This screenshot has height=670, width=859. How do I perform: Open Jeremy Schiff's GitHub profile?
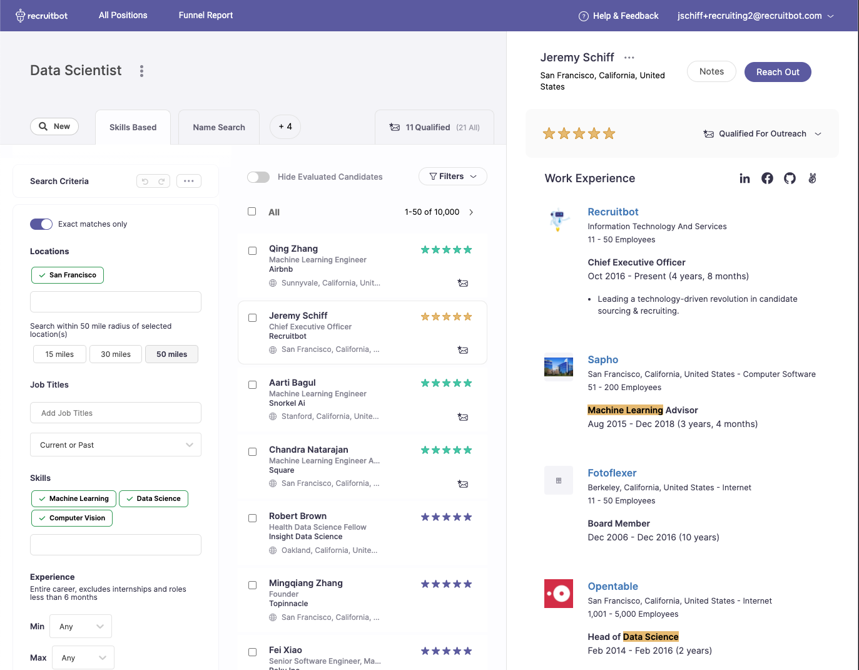[790, 178]
